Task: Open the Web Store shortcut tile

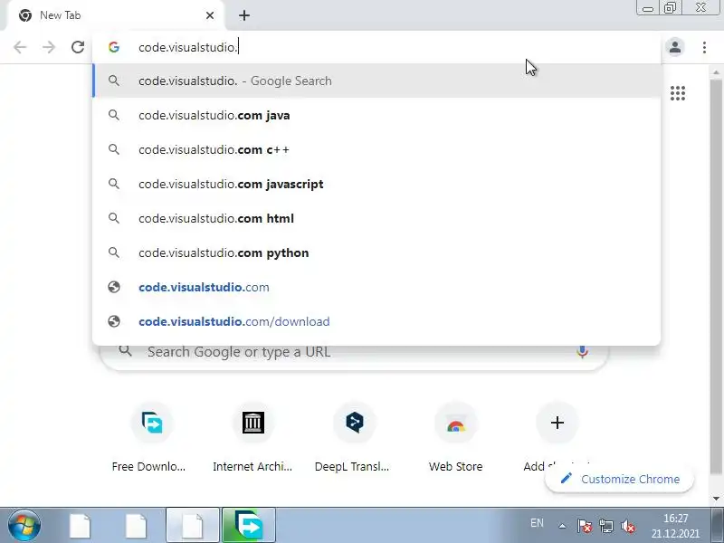Action: [x=456, y=438]
